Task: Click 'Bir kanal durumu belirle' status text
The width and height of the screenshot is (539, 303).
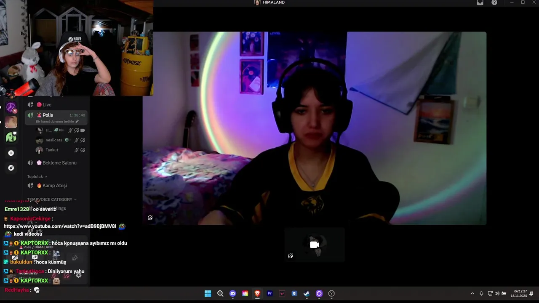Action: coord(55,121)
